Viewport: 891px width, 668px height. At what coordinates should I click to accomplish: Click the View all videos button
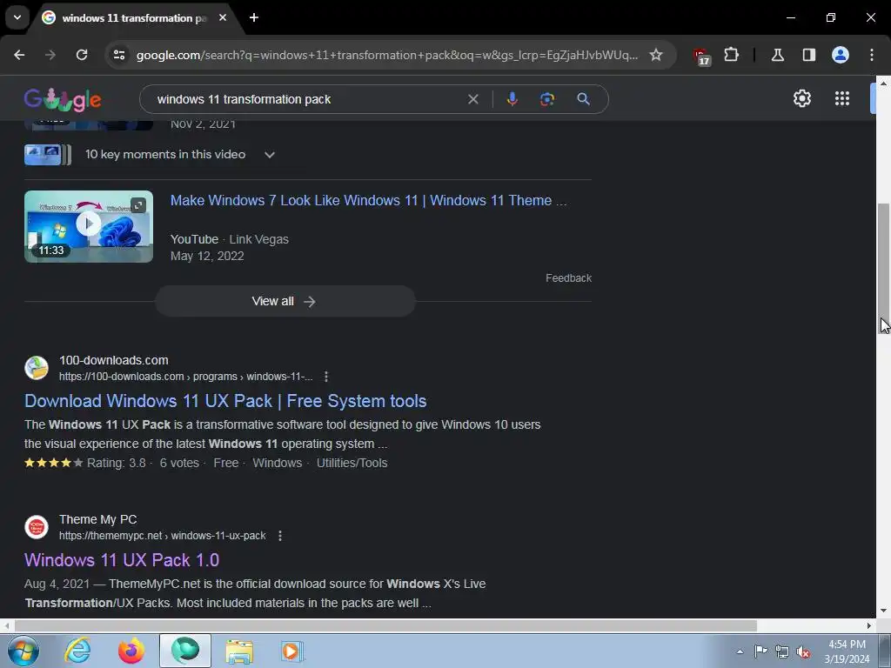point(285,301)
